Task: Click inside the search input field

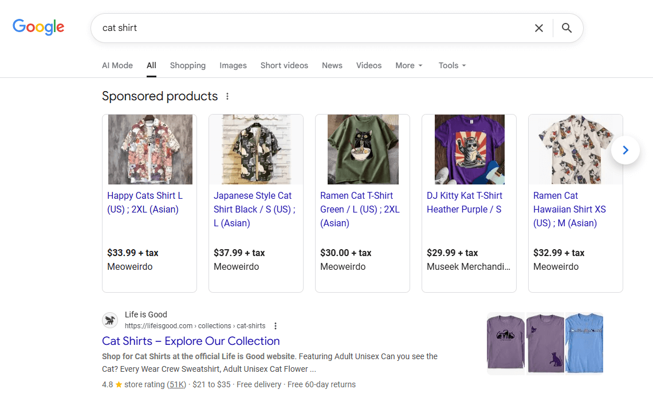Action: pyautogui.click(x=286, y=27)
